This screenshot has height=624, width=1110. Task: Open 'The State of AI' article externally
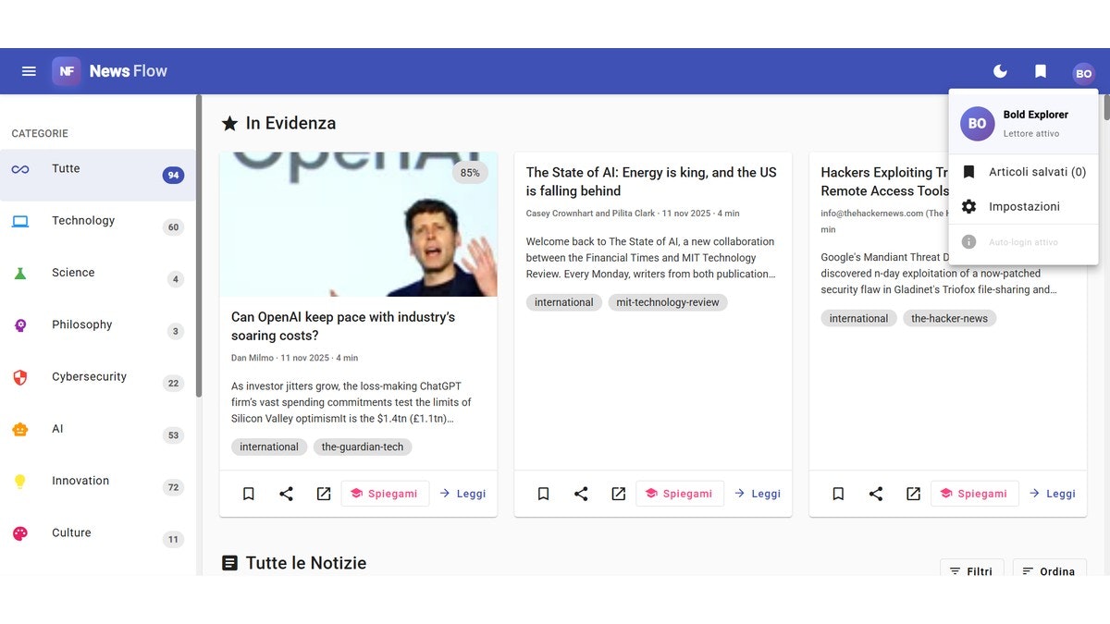tap(618, 493)
